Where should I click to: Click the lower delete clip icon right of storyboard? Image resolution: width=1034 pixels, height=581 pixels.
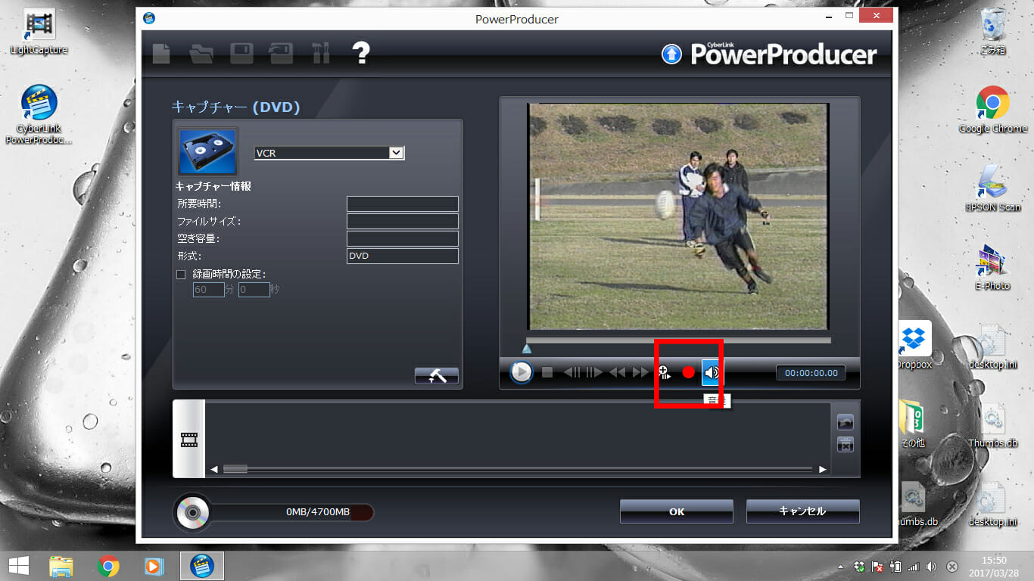click(x=846, y=445)
